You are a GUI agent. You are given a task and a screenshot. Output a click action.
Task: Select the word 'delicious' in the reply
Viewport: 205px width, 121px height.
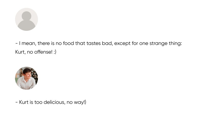[x=54, y=102]
